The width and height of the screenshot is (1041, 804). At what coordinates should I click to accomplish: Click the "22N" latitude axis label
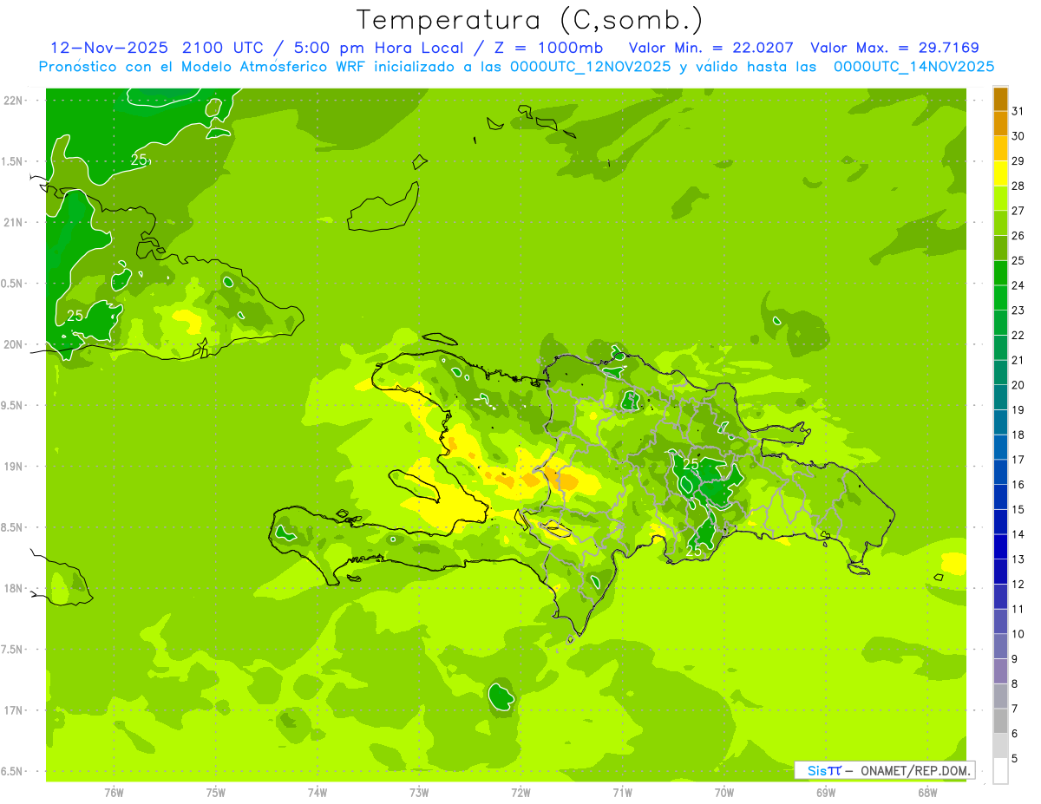[13, 101]
